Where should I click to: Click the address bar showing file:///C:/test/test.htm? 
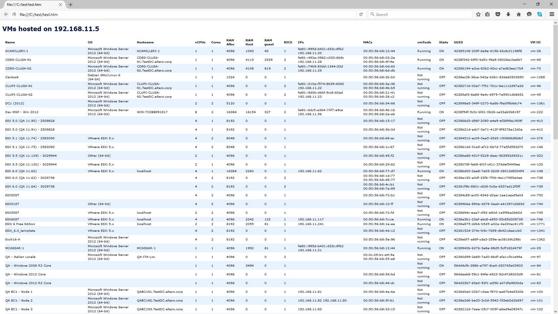coord(186,14)
